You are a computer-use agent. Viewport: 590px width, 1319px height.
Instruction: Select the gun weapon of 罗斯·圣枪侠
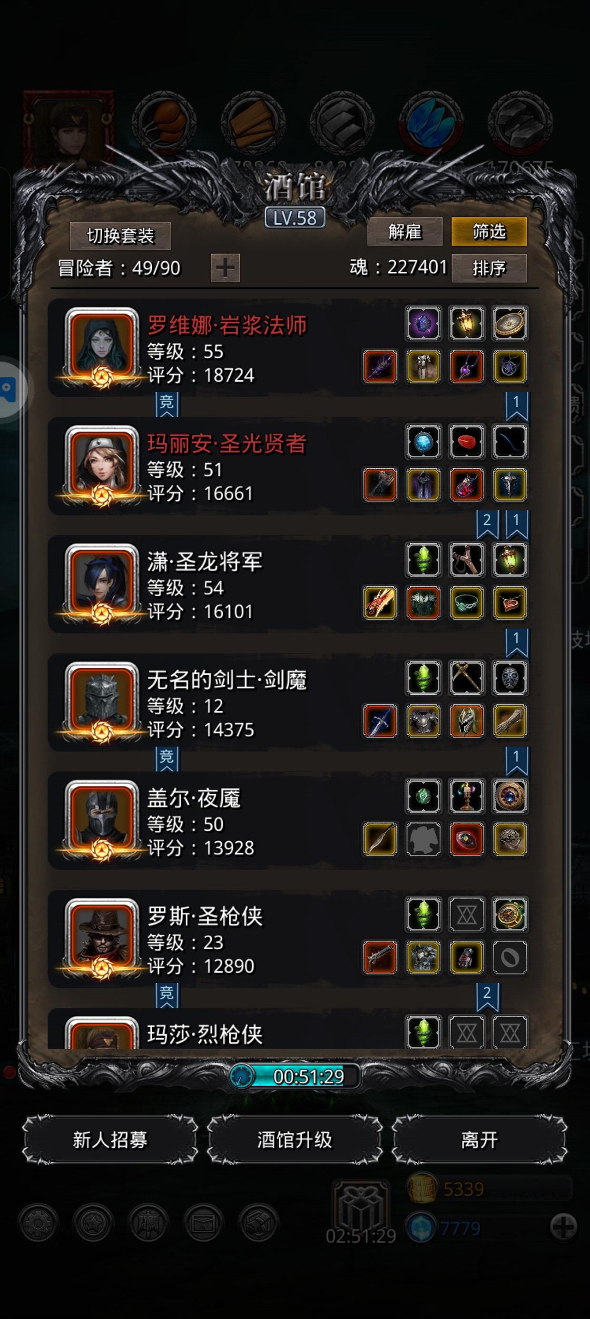380,957
